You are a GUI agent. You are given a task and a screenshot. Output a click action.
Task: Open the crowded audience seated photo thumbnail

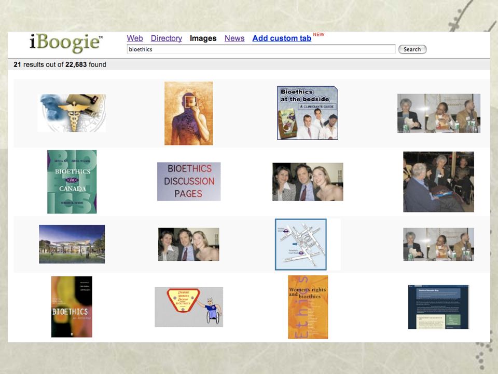point(439,182)
